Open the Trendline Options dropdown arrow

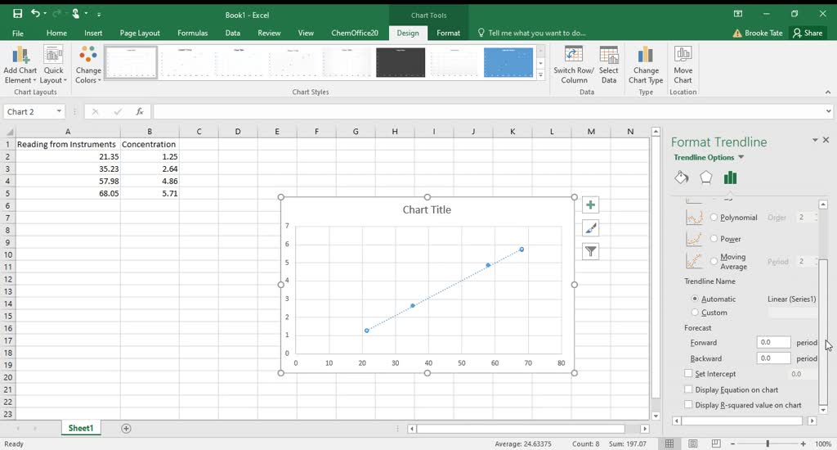[741, 157]
